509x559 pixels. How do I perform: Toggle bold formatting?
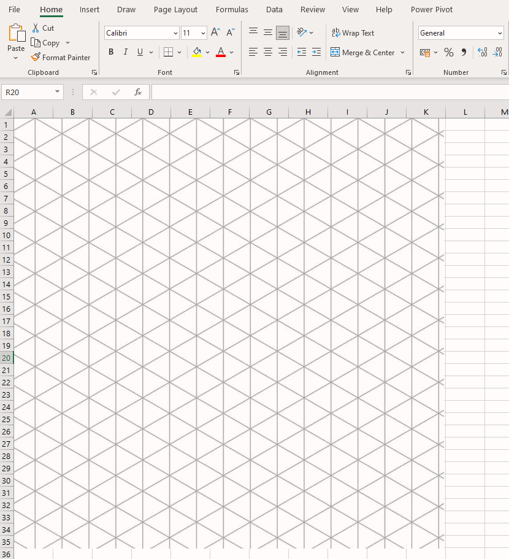(x=111, y=52)
